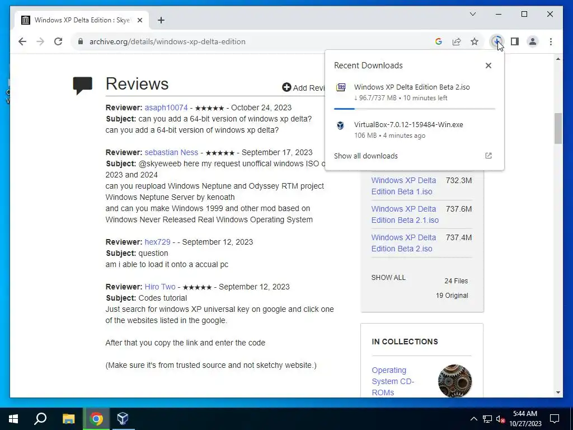The image size is (573, 430).
Task: Click 737.6M file size text
Action: (459, 209)
